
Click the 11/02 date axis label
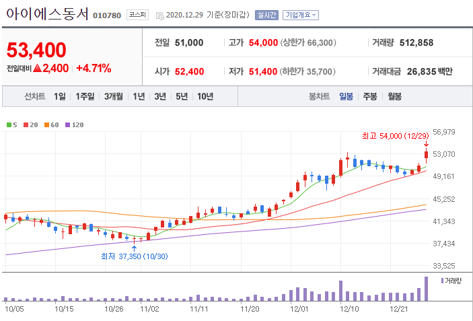point(149,309)
